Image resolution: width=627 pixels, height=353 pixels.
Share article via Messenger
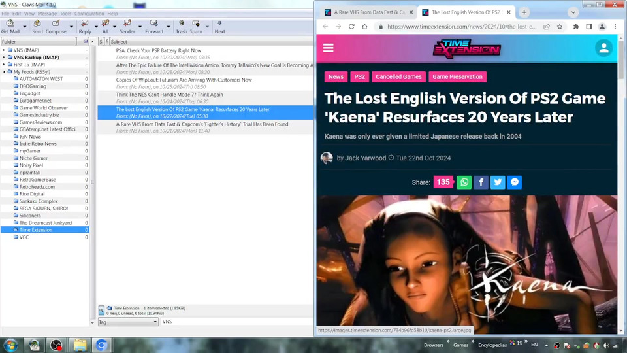tap(515, 182)
